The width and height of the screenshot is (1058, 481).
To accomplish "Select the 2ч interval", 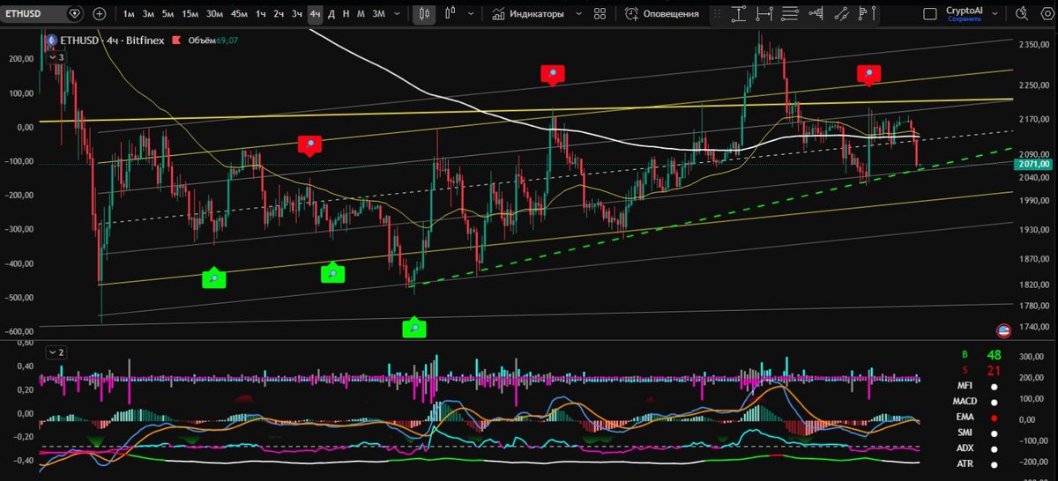I will (279, 14).
